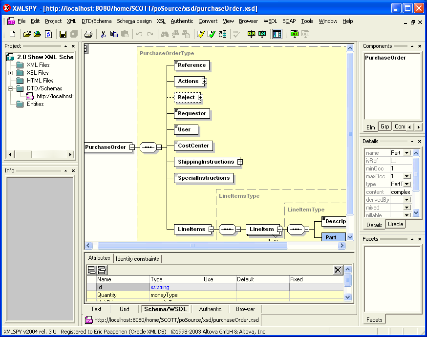
Task: Open the maxOcc dropdown in Details
Action: click(x=406, y=176)
